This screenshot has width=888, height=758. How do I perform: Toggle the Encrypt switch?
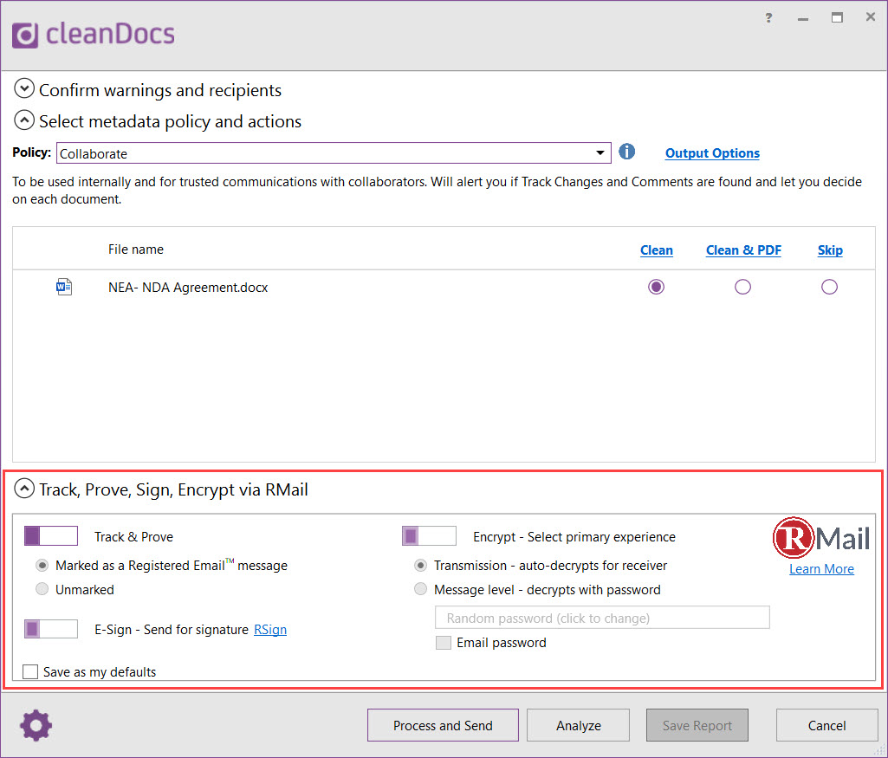click(x=429, y=536)
